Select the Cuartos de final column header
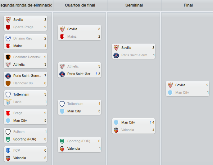Viewport: 213px width, 165px height. point(80,5)
